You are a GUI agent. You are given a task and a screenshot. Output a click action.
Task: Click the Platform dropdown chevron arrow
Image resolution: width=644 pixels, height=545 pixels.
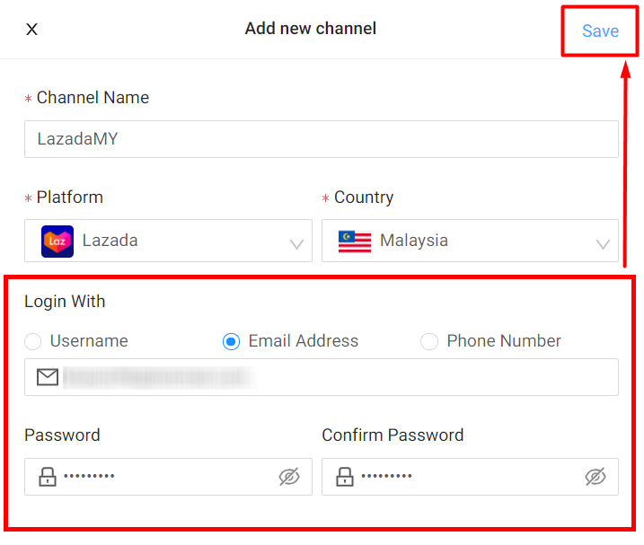pos(296,243)
